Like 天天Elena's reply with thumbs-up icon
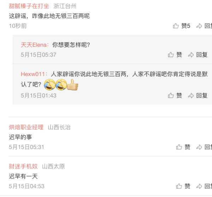212x197 pixels. (x=171, y=55)
